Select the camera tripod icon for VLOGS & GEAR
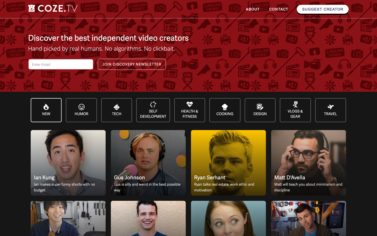 click(x=295, y=104)
